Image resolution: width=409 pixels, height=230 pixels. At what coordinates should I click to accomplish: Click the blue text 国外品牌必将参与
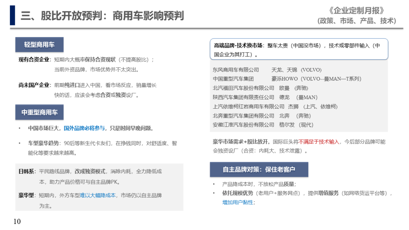(84, 128)
